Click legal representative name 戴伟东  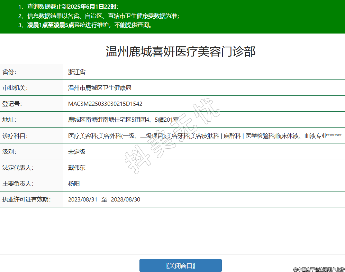[77, 168]
